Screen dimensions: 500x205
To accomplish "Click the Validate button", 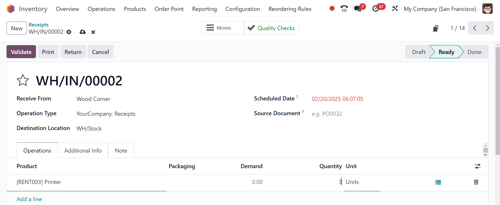I will tap(21, 52).
